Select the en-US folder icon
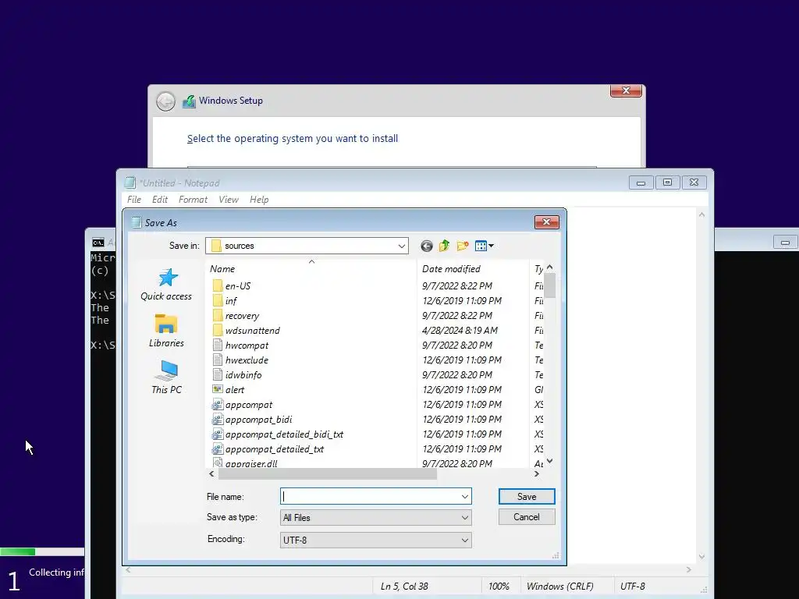Screen dimensions: 799x599 point(218,285)
